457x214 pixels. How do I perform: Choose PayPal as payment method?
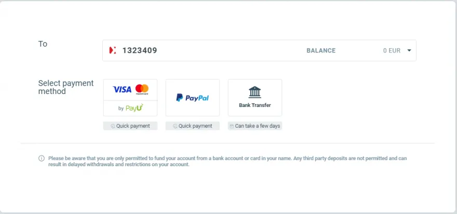click(193, 98)
